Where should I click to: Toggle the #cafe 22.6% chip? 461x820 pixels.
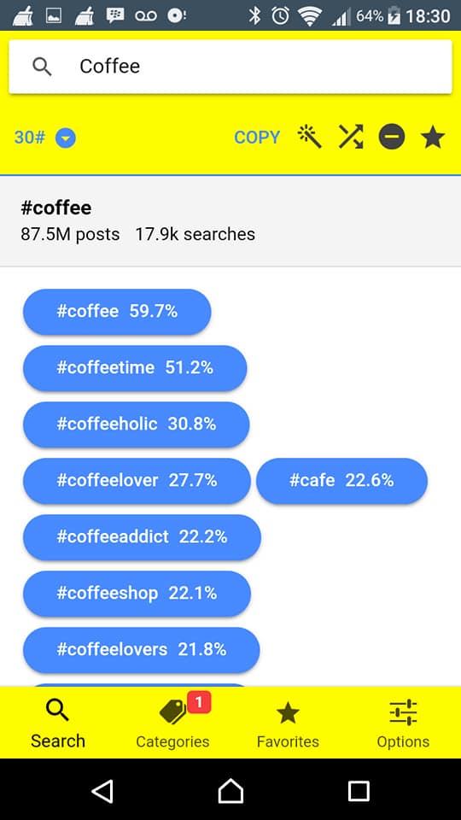[341, 481]
